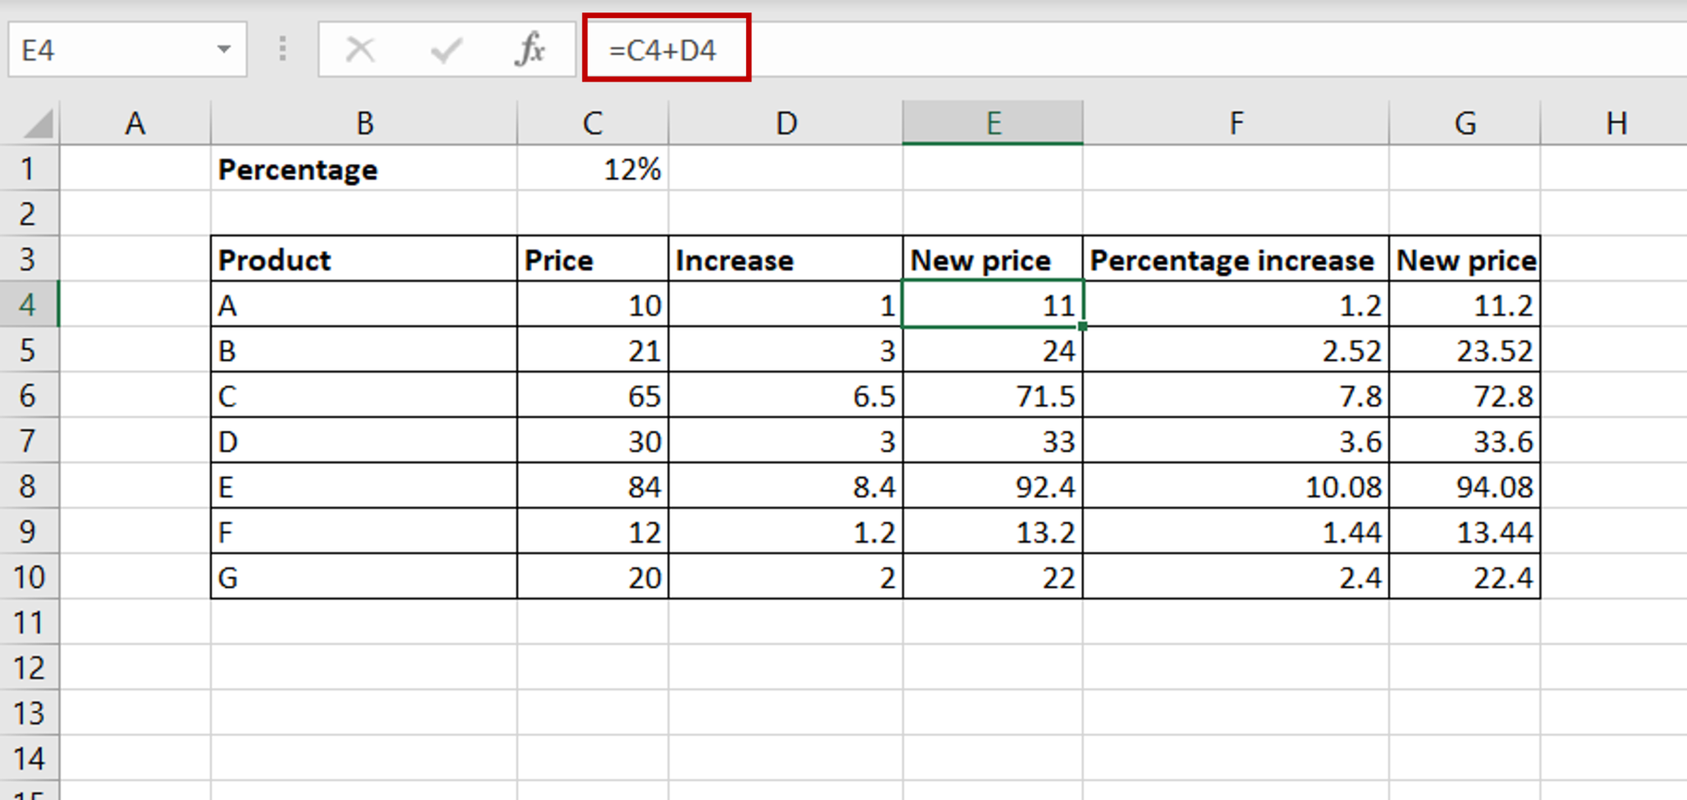This screenshot has width=1687, height=800.
Task: Select row header 10
Action: point(30,577)
